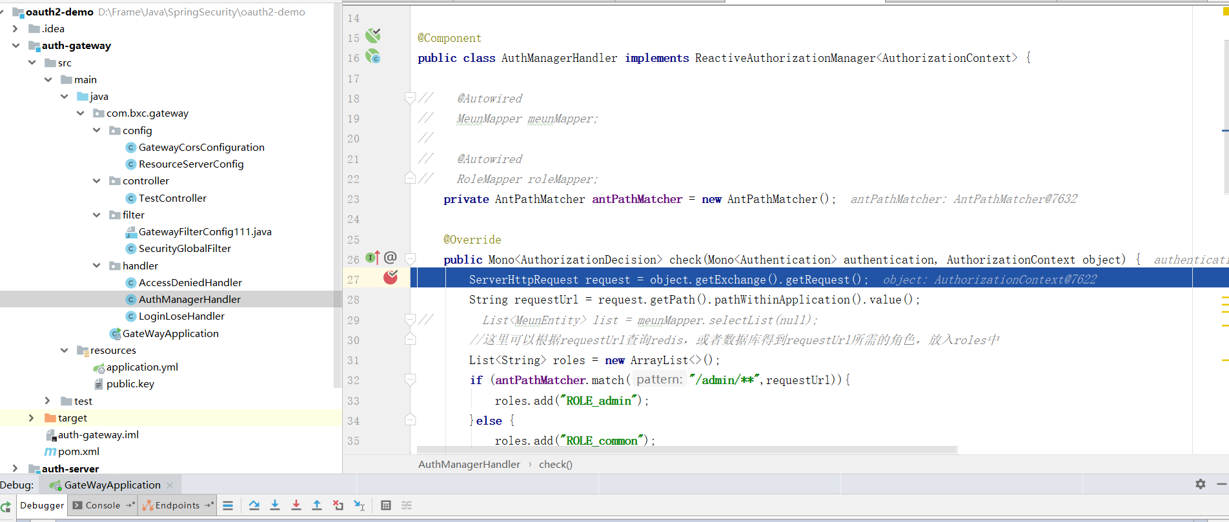Expand the test folder
The image size is (1229, 522).
(48, 401)
